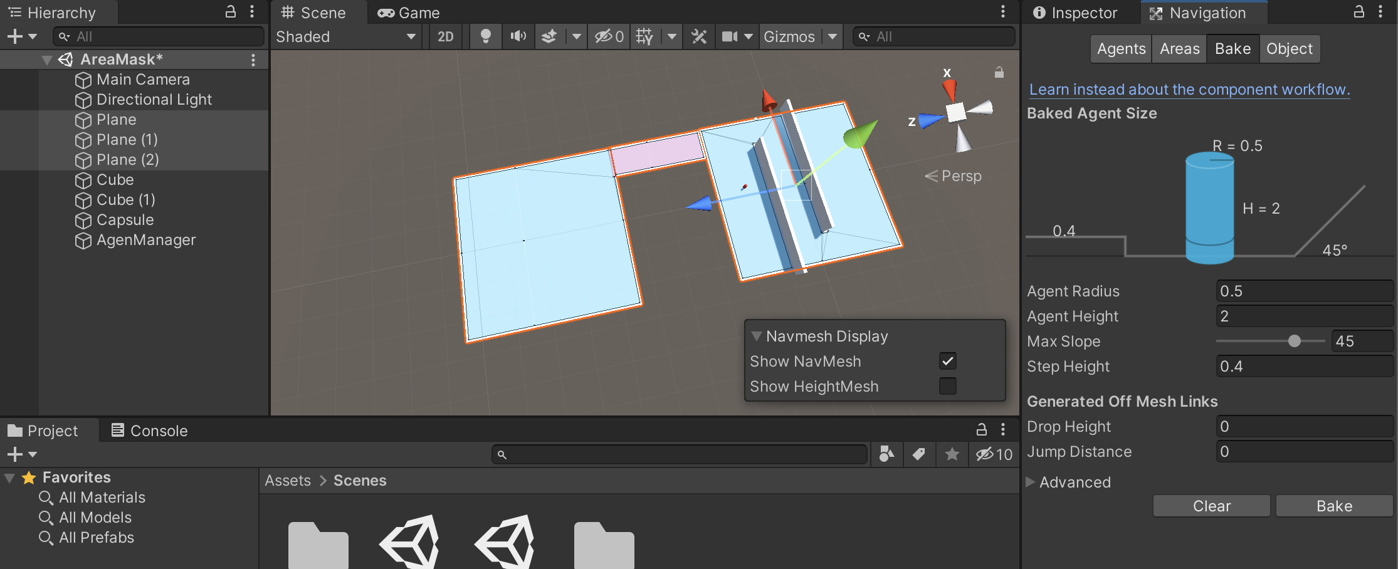Toggle the scene grid icon

644,36
